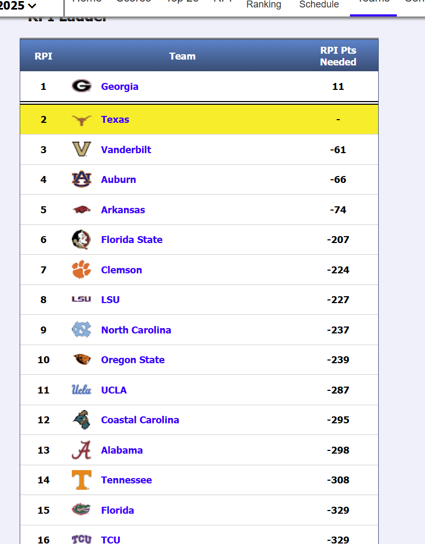Open the 2025 season dropdown
This screenshot has width=425, height=544.
coord(18,5)
